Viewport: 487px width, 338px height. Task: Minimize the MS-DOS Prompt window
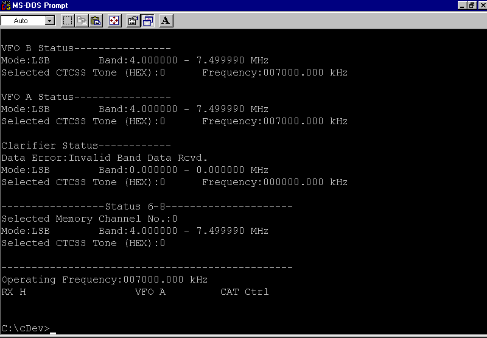pos(461,5)
